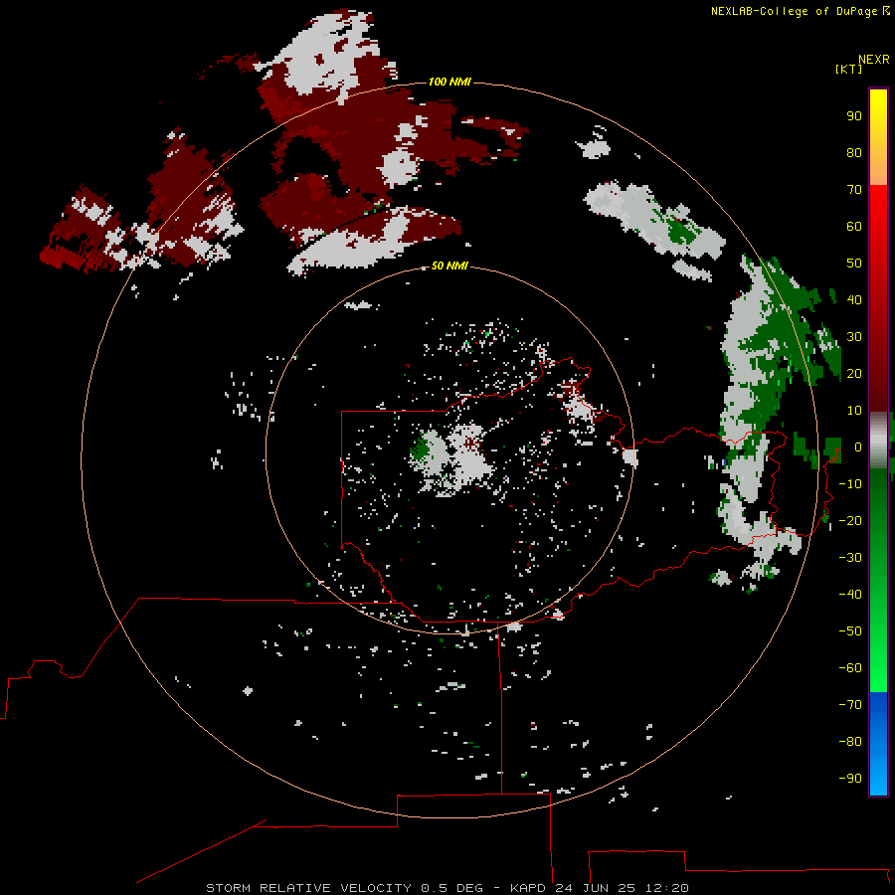Click the 40 value on the velocity scale
Image resolution: width=895 pixels, height=895 pixels.
click(x=854, y=299)
